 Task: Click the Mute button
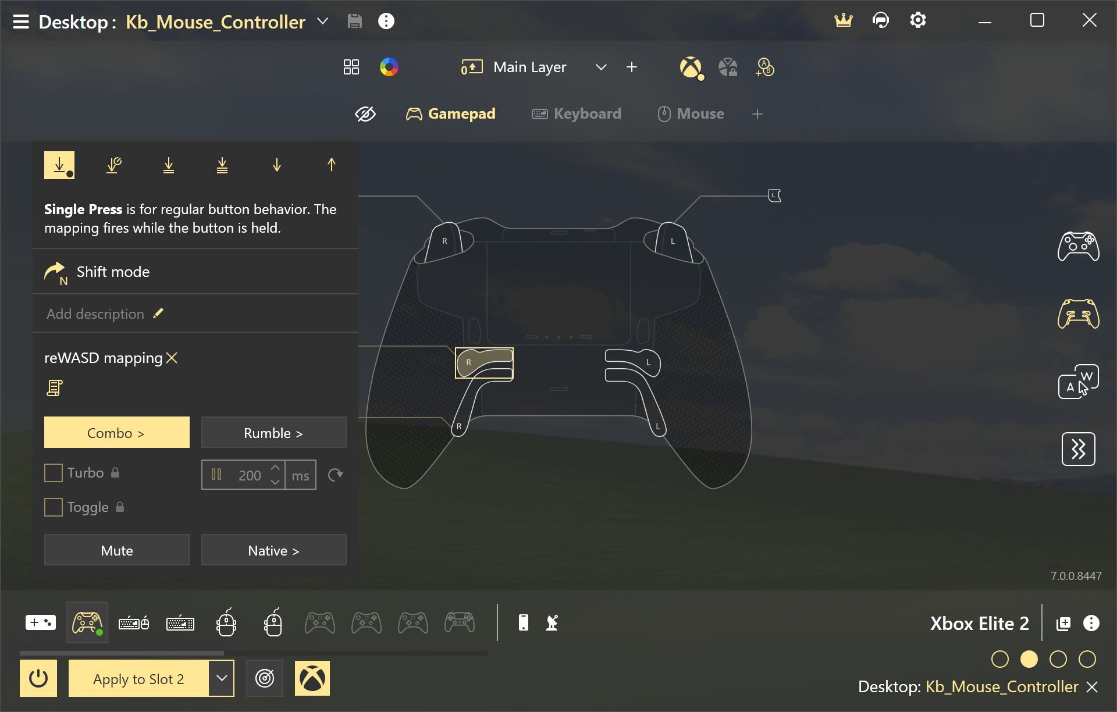tap(117, 550)
